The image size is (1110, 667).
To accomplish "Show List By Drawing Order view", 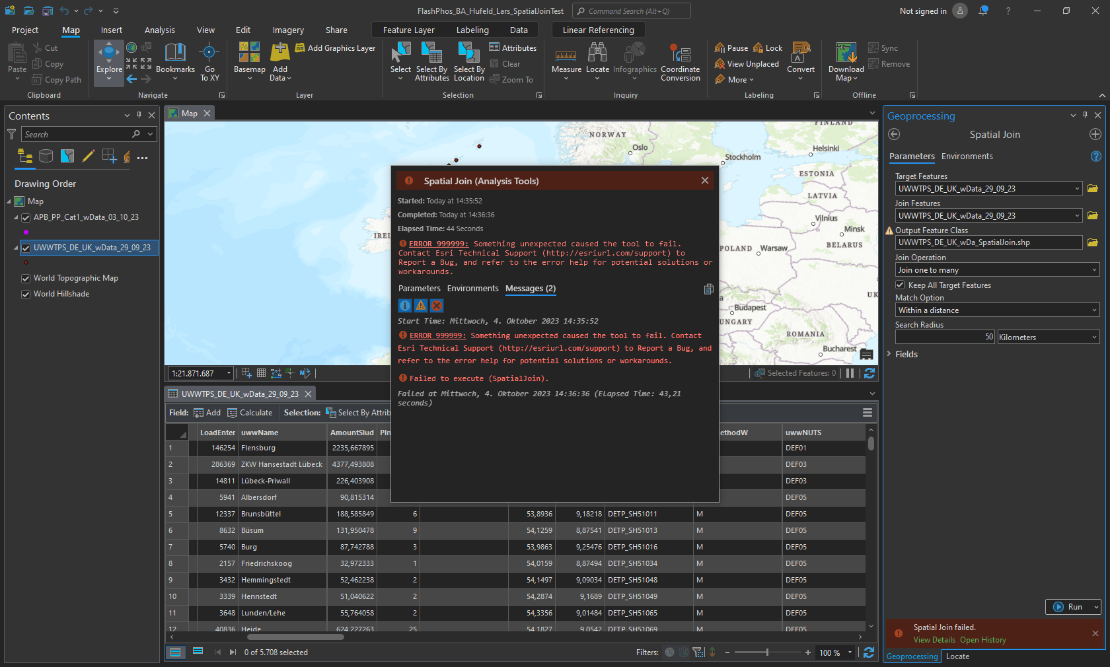I will [25, 156].
